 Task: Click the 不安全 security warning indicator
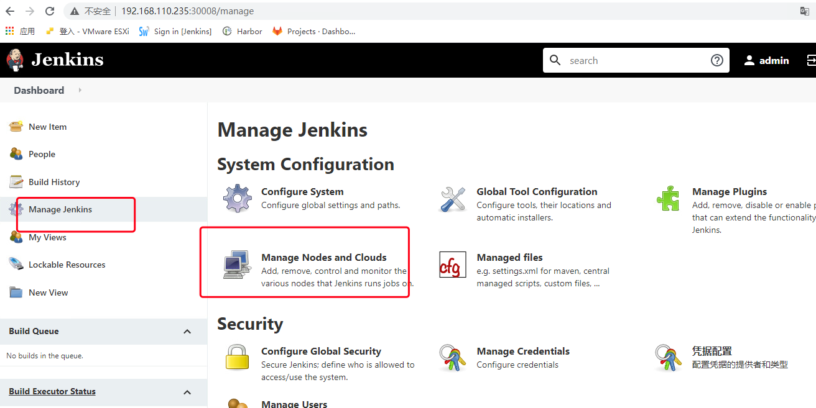point(91,11)
